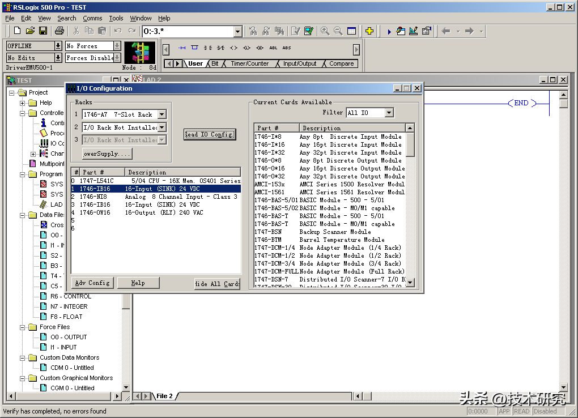578x418 pixels.
Task: Open the OFFLINE mode dropdown
Action: 58,46
